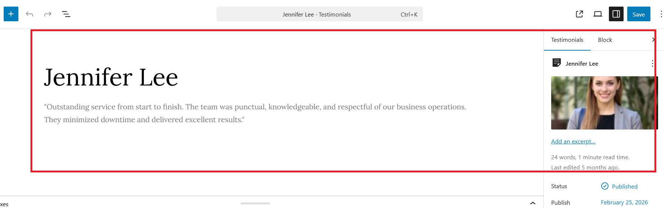The width and height of the screenshot is (664, 208).
Task: Open the editor Options menu
Action: 661,14
